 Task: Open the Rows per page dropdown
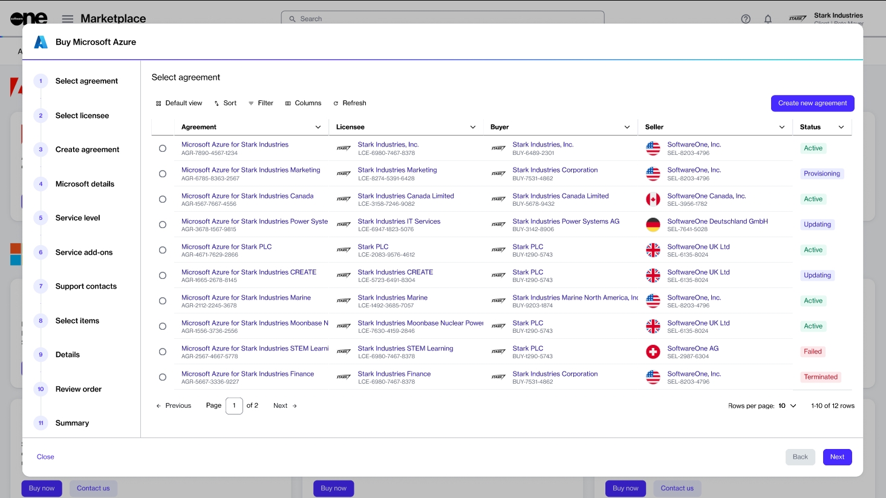coord(787,406)
